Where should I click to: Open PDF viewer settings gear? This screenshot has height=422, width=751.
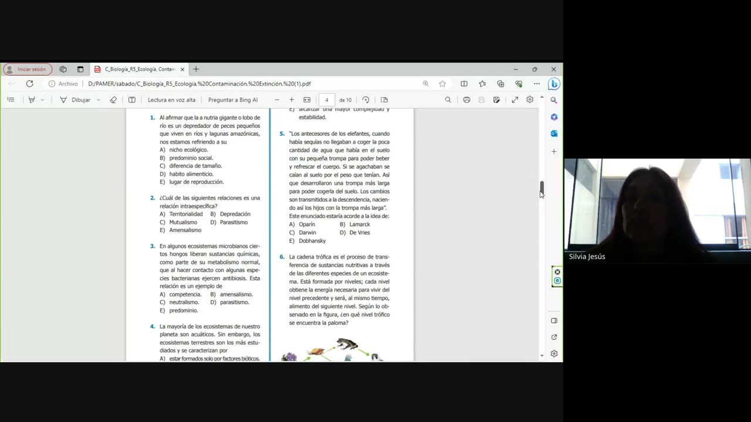click(530, 100)
